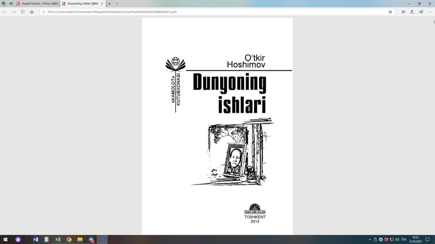
Task: Toggle the favorites star for this PDF
Action: click(x=391, y=11)
